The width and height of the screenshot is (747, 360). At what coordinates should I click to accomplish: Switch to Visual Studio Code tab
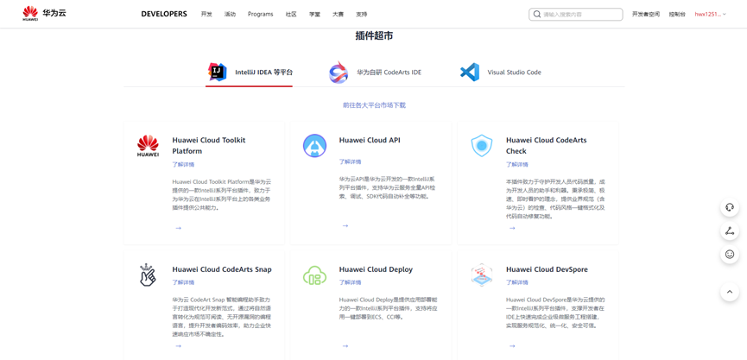tap(501, 73)
